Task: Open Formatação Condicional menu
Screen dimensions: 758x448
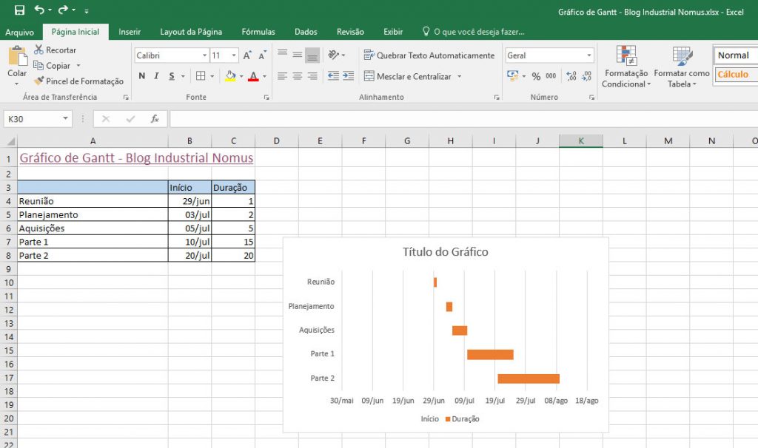Action: click(626, 67)
